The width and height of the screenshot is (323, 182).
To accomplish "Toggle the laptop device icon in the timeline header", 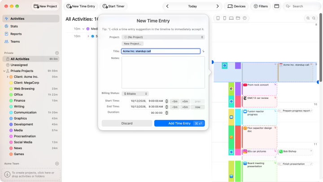I will pyautogui.click(x=231, y=18).
